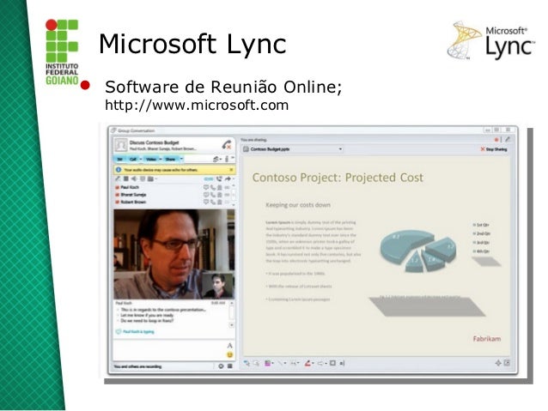Image resolution: width=548 pixels, height=411 pixels.
Task: Click sharing icon in Paul Koch row
Action: pos(220,188)
